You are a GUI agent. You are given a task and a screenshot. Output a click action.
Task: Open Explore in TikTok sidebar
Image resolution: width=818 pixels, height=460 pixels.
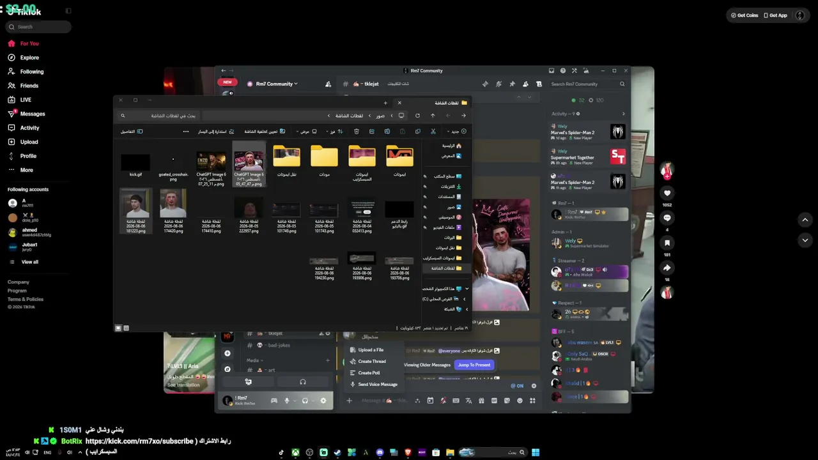[23, 57]
